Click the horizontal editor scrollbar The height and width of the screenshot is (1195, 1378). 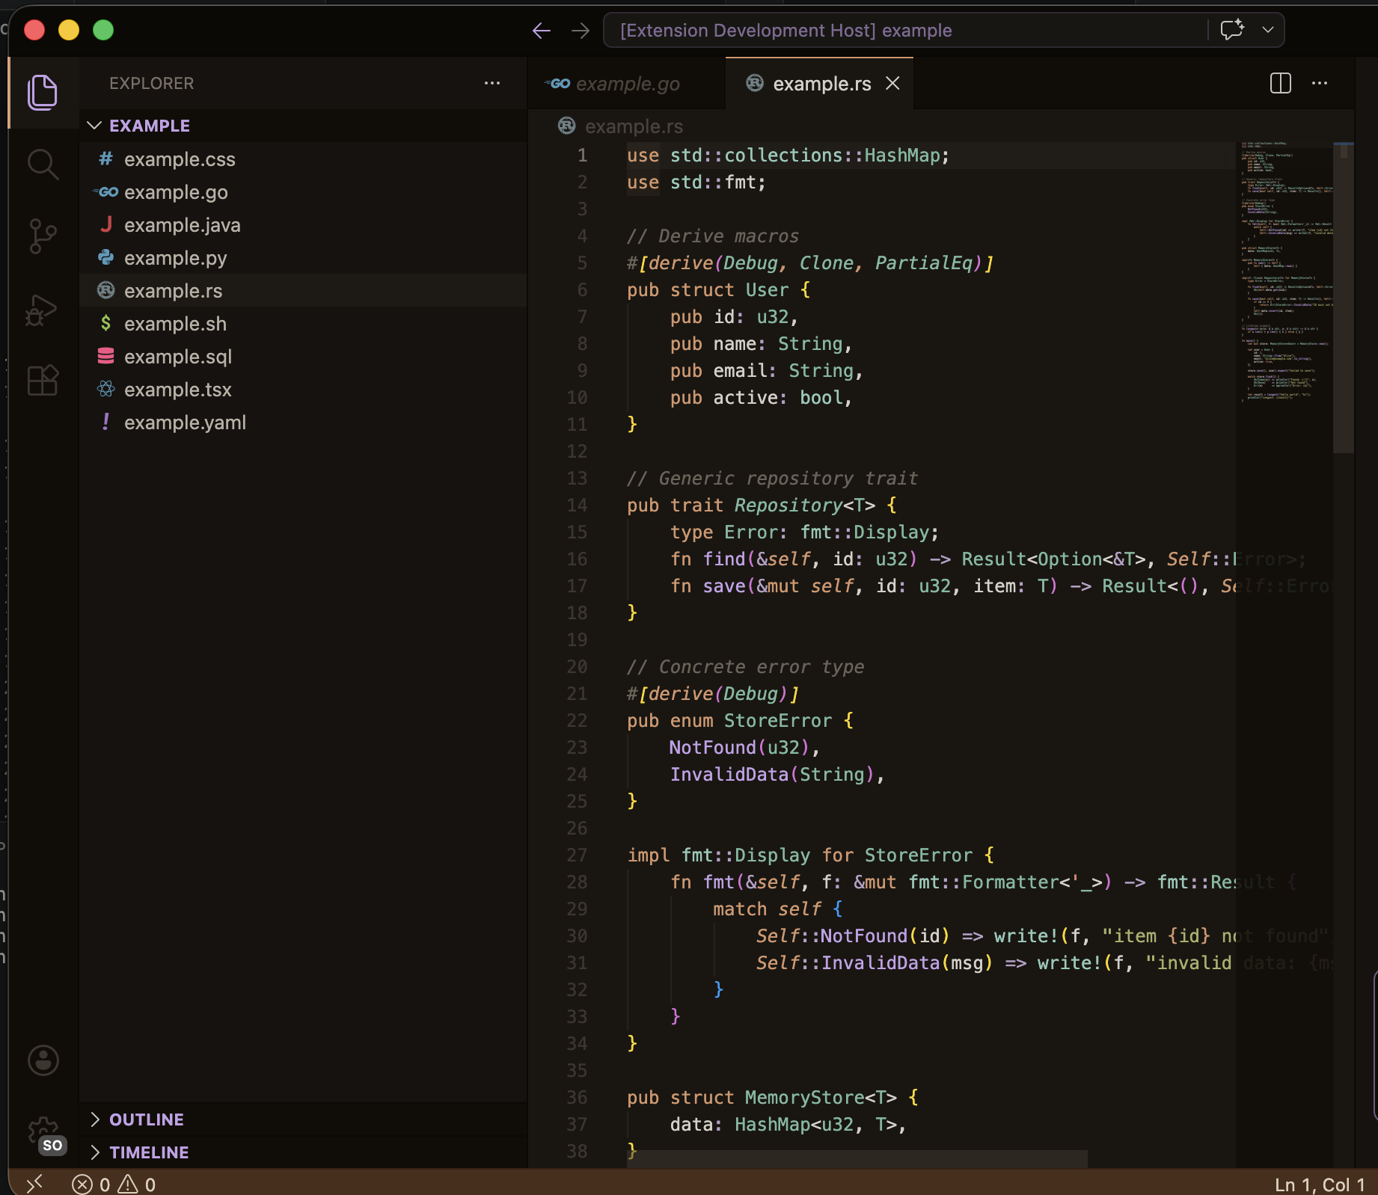[857, 1159]
